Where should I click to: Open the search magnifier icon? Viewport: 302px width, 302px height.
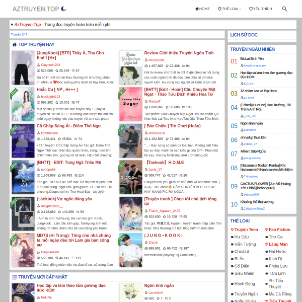click(285, 9)
